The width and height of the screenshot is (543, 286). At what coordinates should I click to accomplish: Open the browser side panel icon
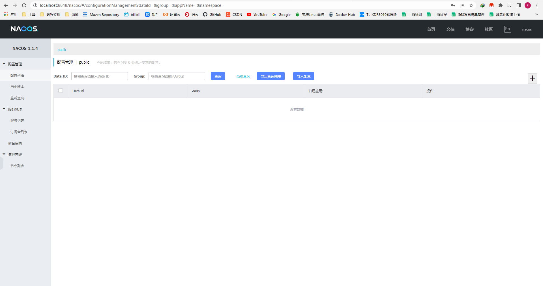point(519,5)
